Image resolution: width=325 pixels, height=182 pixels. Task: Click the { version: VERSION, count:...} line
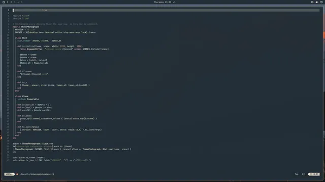tap(61, 130)
